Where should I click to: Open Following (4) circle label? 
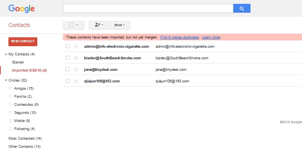[25, 129]
